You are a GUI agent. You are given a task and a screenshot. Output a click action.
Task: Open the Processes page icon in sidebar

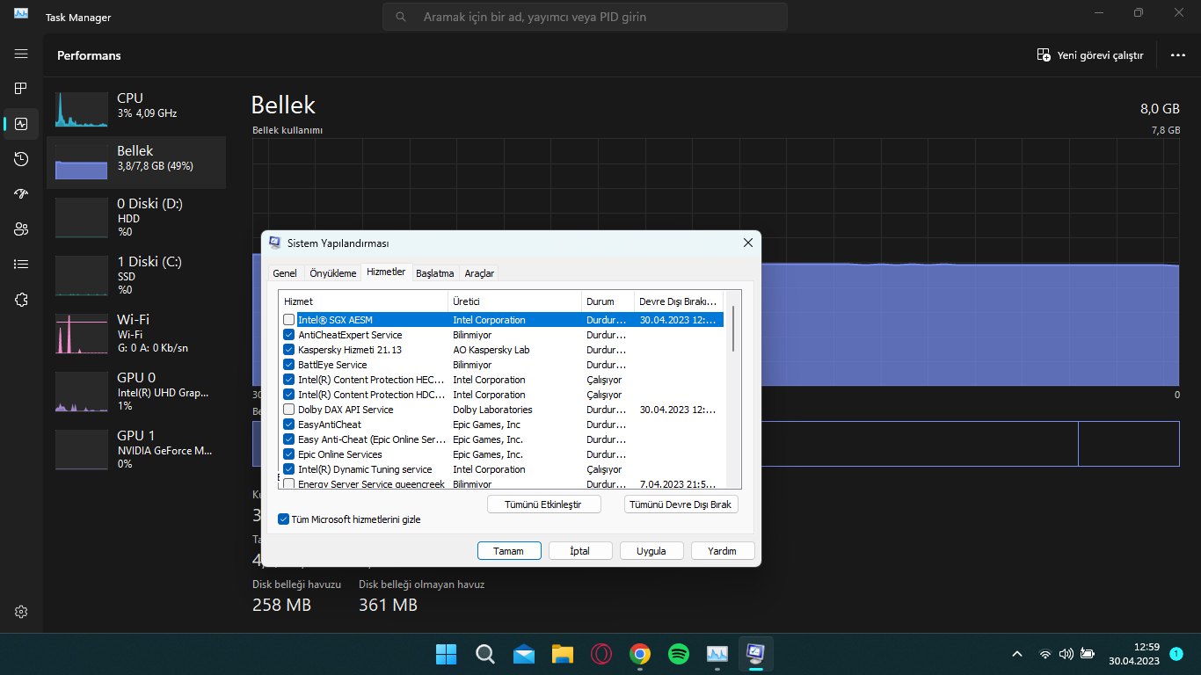click(21, 88)
